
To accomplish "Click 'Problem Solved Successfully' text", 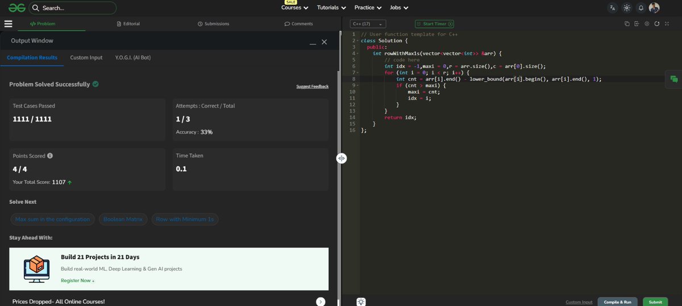I will (x=49, y=84).
